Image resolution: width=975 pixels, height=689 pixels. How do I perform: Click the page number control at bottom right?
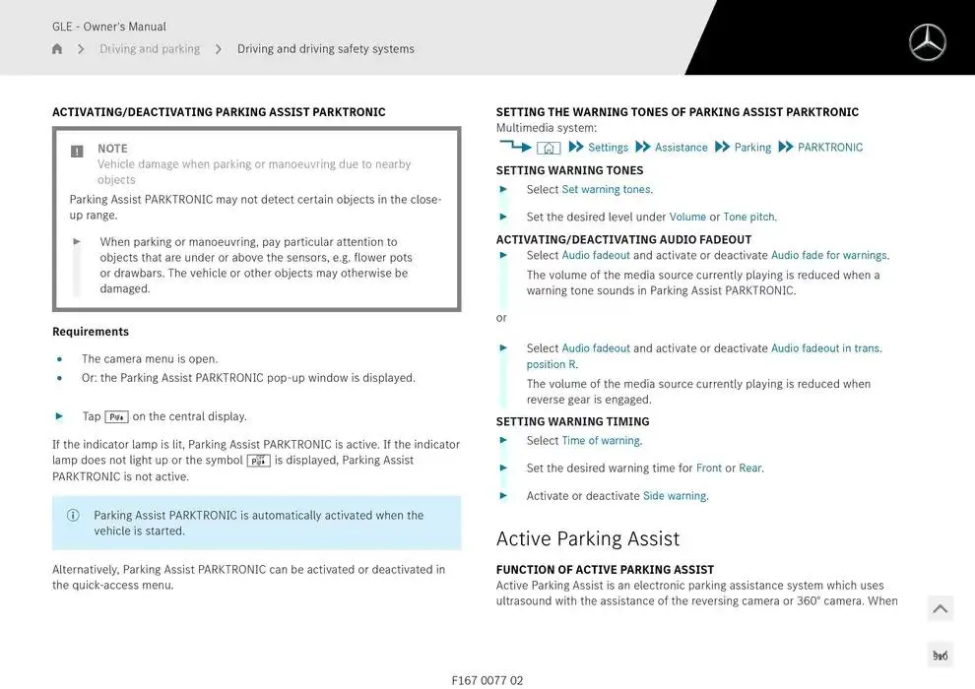tap(940, 654)
